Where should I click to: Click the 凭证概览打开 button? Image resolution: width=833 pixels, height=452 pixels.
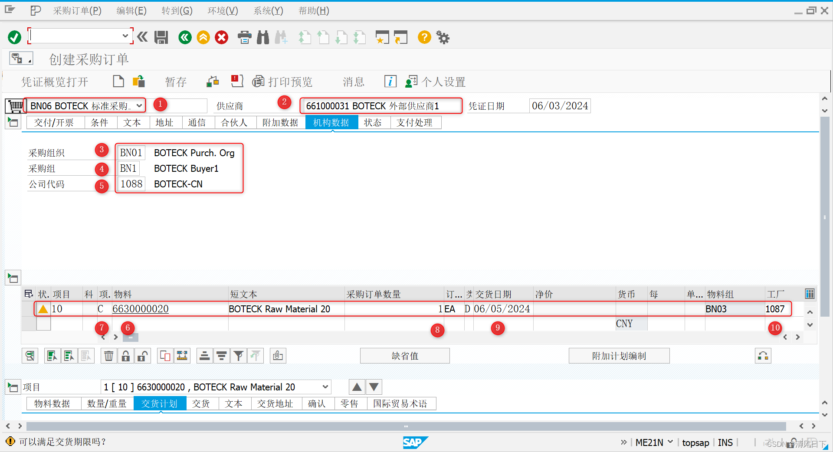[x=55, y=82]
